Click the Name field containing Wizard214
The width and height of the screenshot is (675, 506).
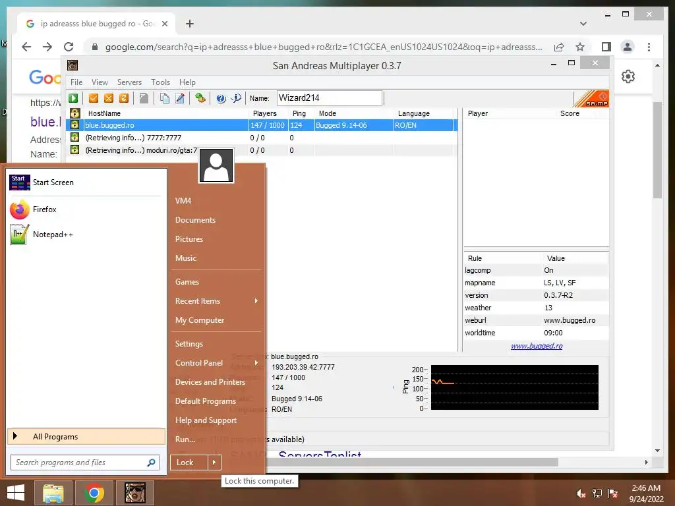click(x=330, y=98)
